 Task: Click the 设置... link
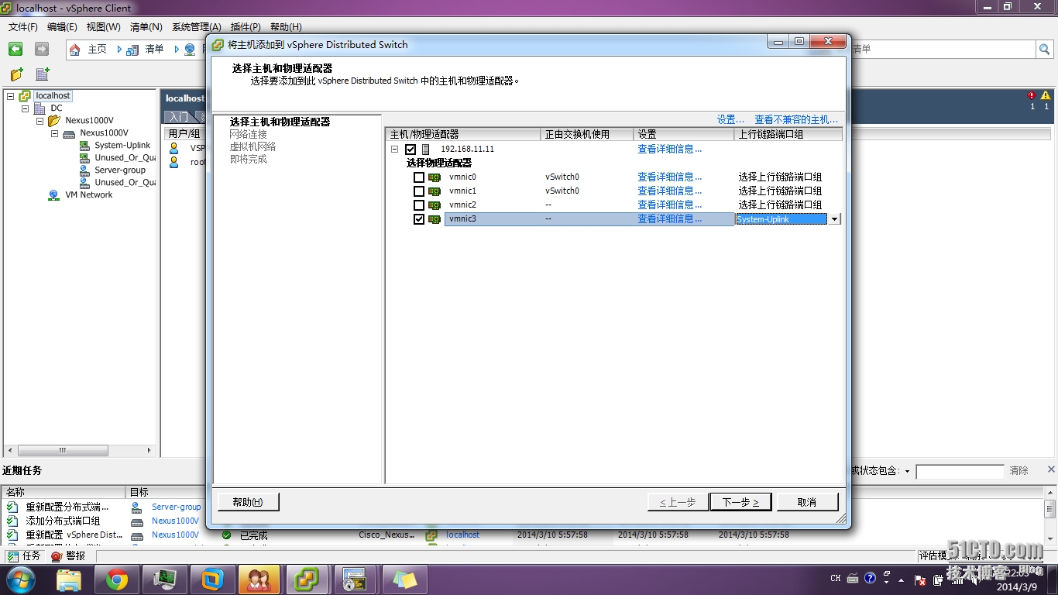(x=730, y=119)
